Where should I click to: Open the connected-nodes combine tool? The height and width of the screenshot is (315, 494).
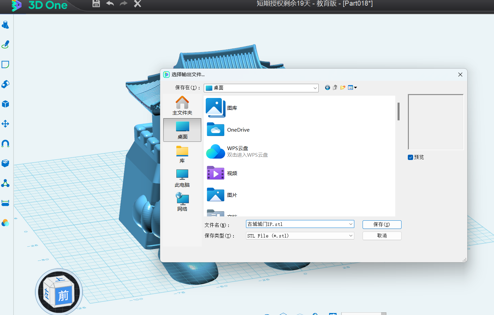point(5,183)
